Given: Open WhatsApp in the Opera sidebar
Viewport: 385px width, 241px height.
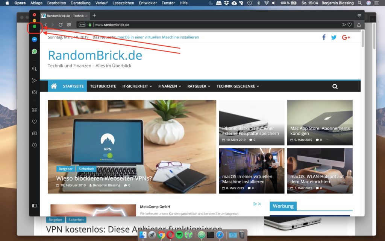Looking at the screenshot, I should [x=34, y=51].
